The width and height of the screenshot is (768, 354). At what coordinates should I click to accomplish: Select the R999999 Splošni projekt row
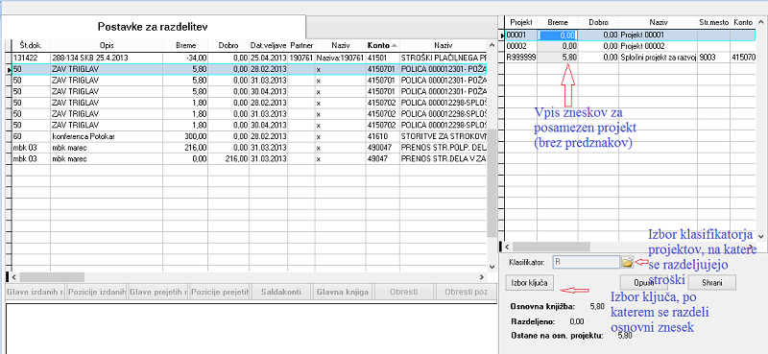(632, 58)
